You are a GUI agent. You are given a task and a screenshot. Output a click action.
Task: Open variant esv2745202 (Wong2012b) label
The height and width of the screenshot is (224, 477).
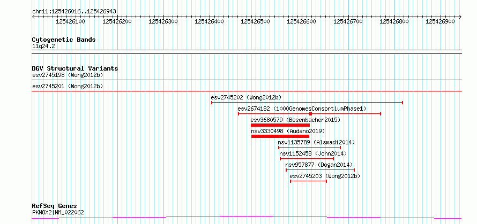(246, 97)
